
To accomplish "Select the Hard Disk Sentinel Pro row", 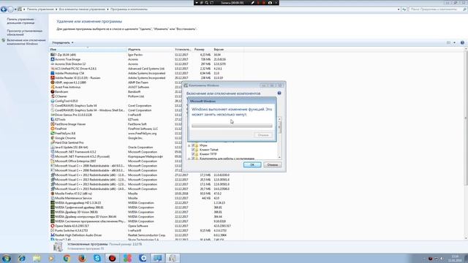I will (146, 143).
